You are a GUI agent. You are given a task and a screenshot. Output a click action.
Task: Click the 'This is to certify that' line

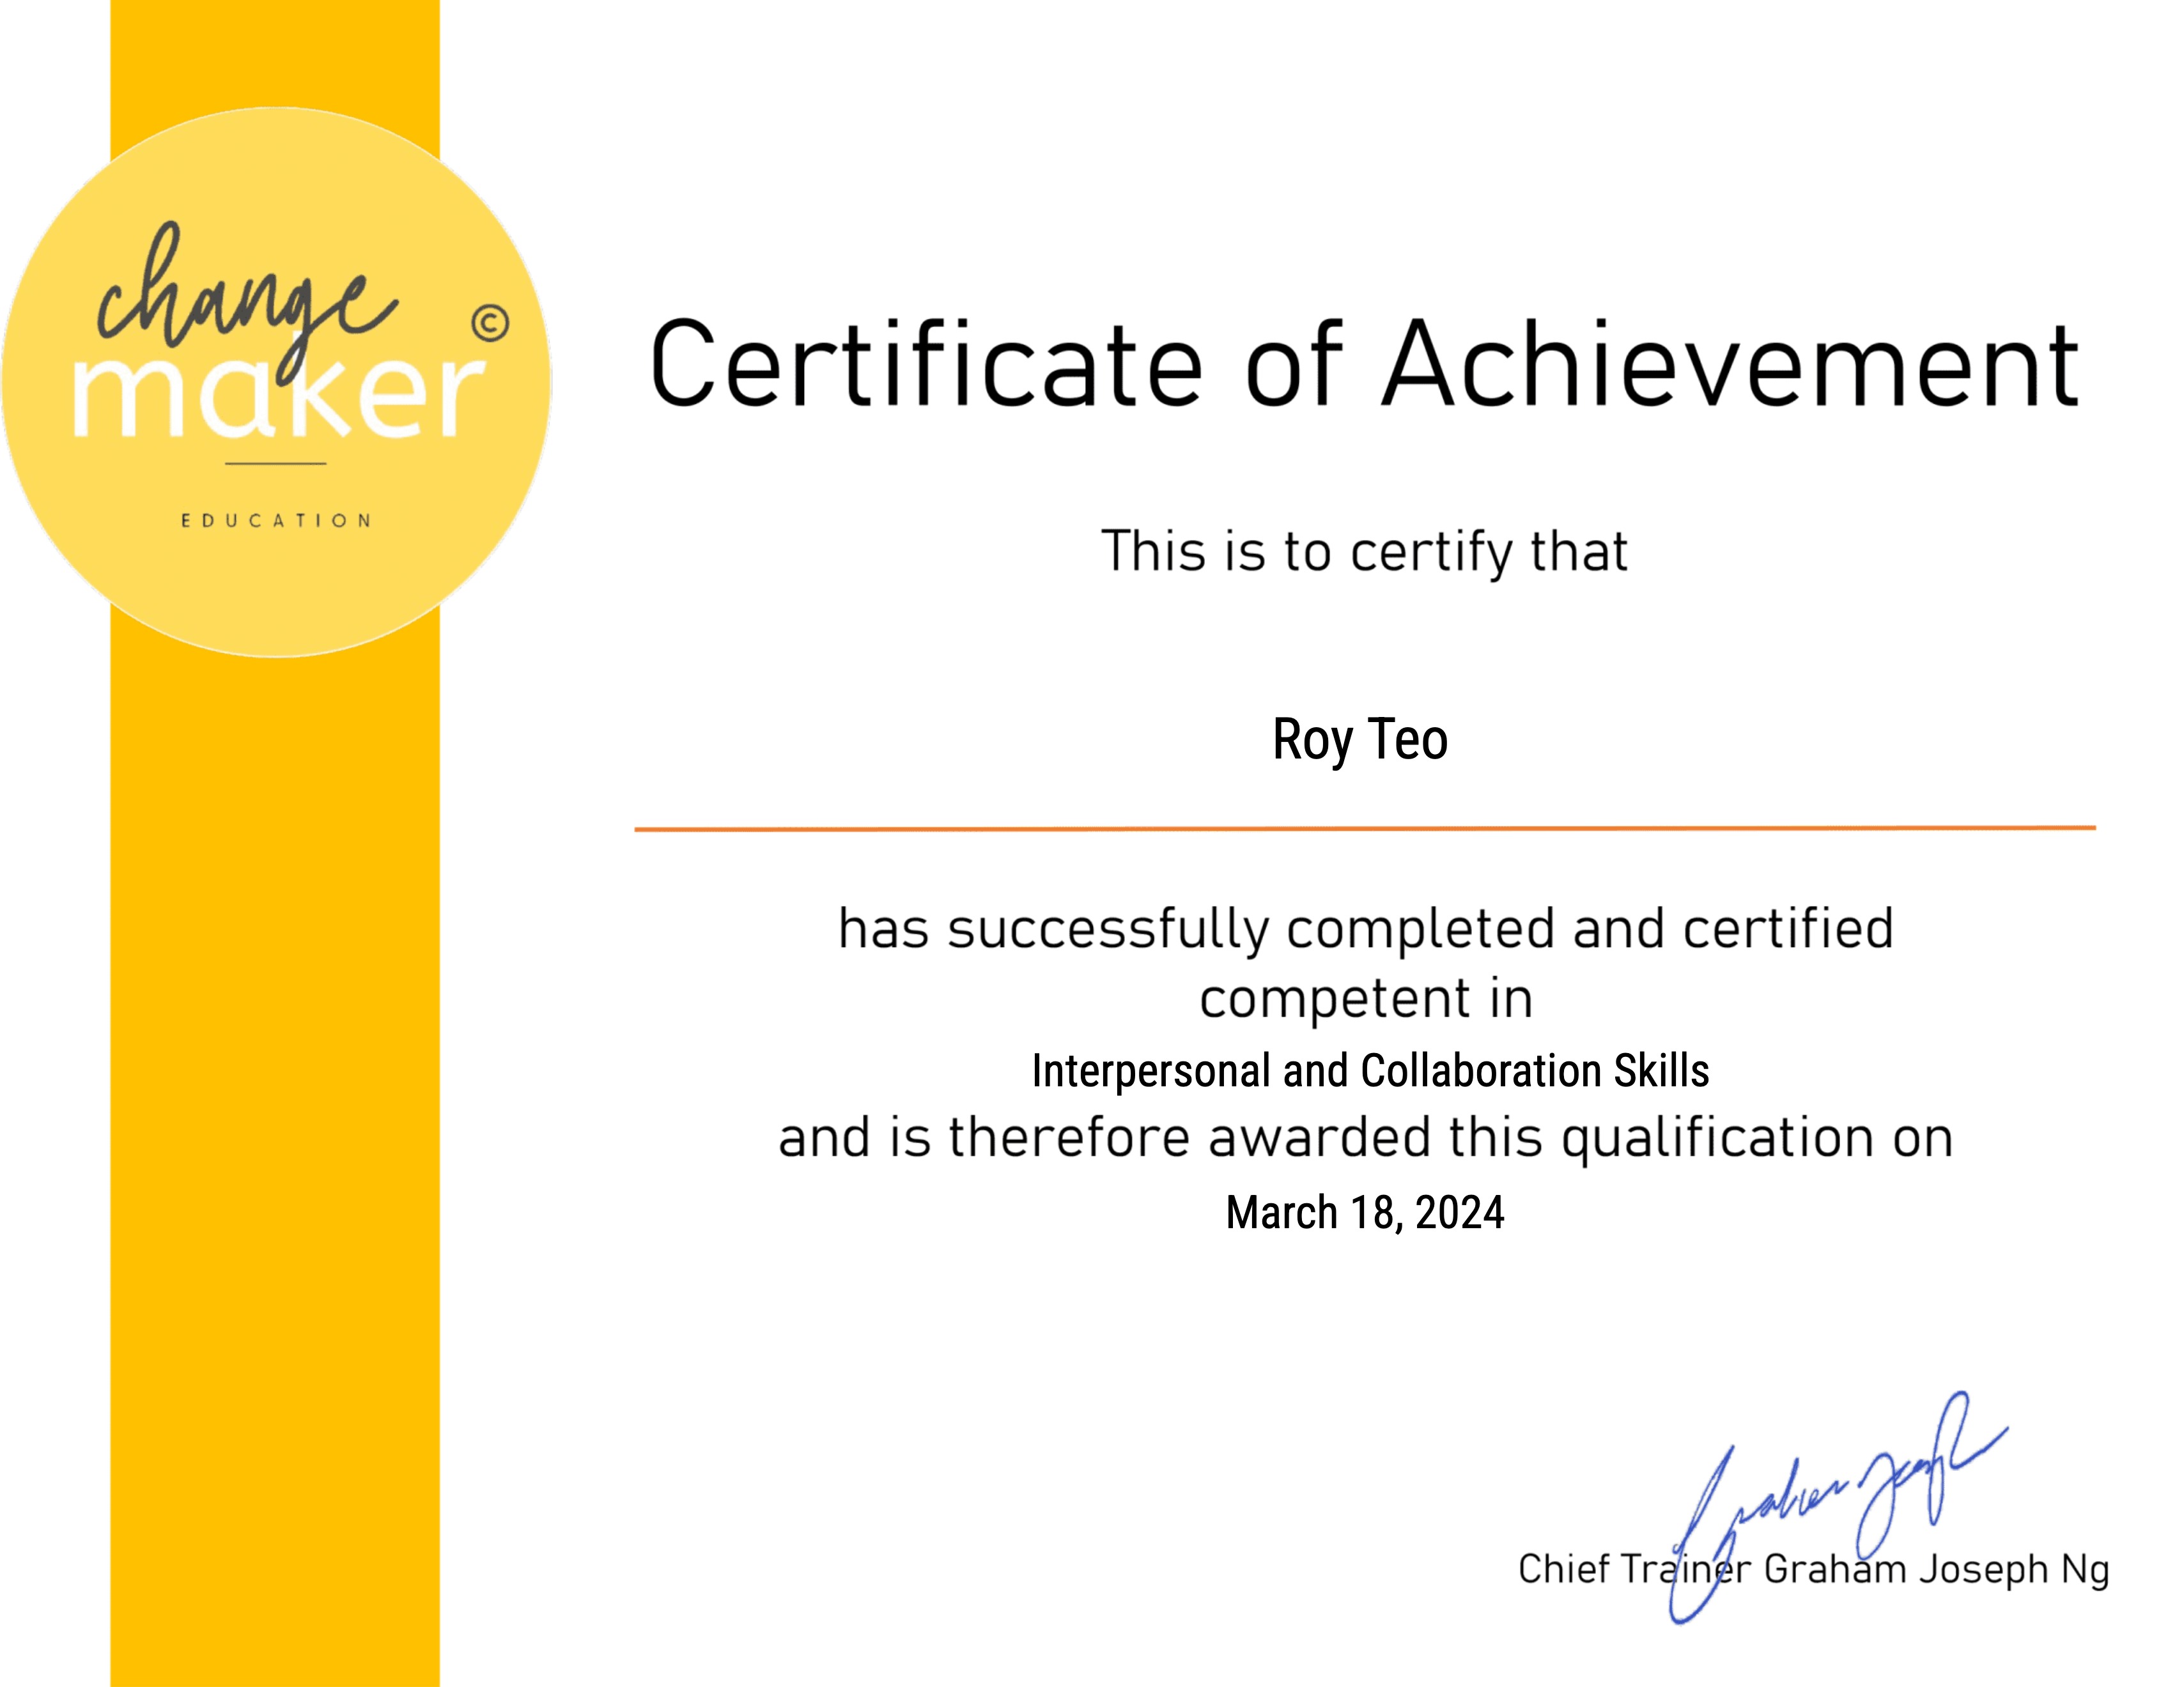1364,553
